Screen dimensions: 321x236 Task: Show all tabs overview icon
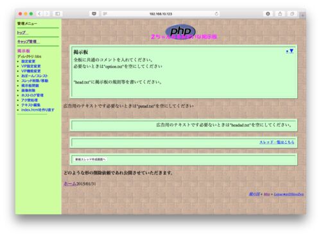(292, 13)
